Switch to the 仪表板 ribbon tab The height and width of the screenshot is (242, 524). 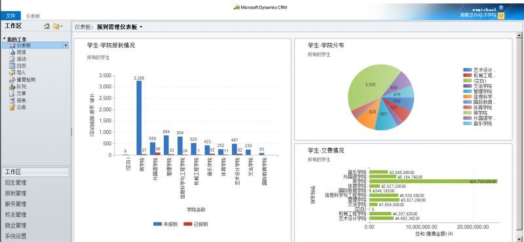coord(33,16)
